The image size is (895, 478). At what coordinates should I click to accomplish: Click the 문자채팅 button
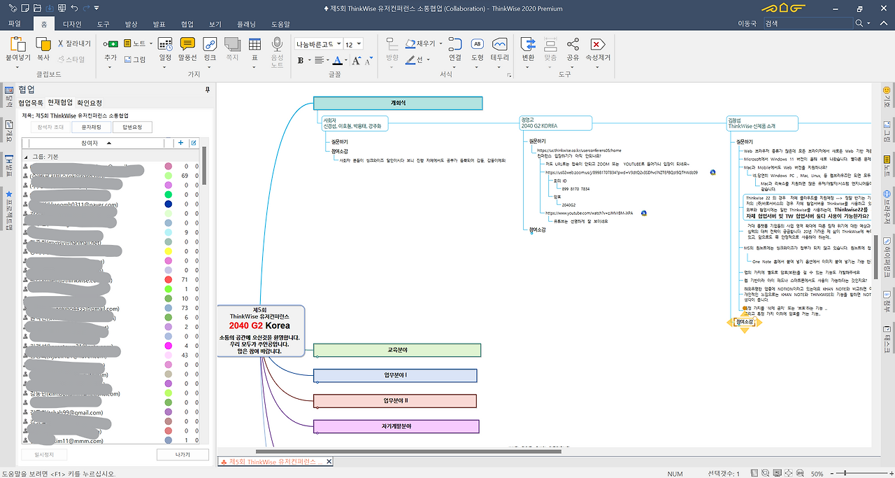click(91, 127)
